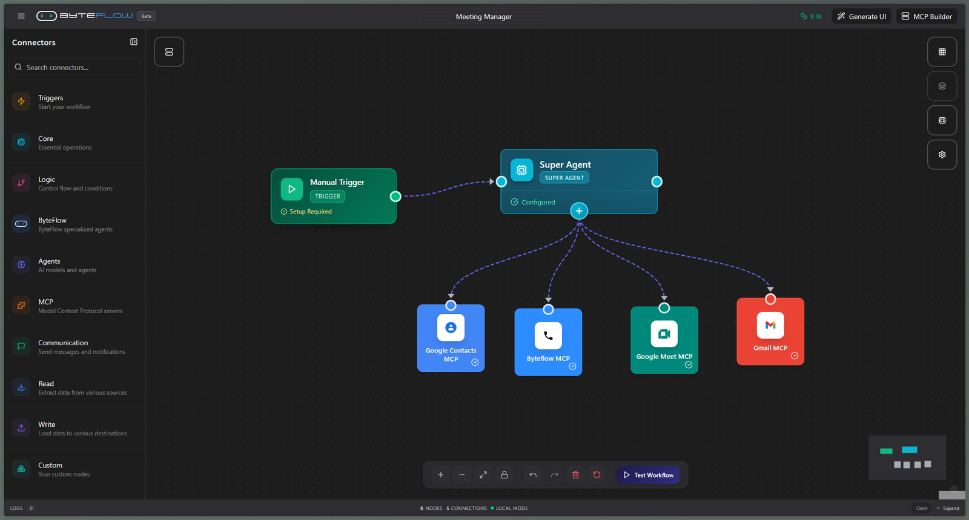
Task: Click the Super Agent input port
Action: [x=501, y=181]
